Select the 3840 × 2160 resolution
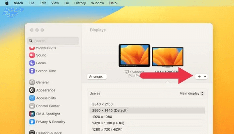 tap(102, 104)
